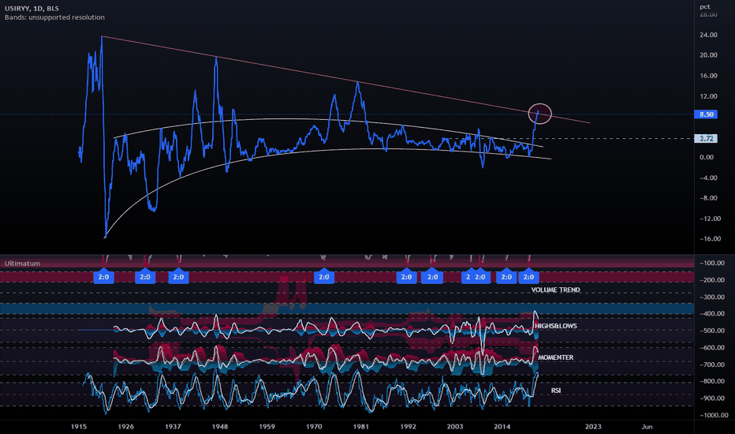This screenshot has height=434, width=735.
Task: Click the −300.00 indicator axis value
Action: (x=711, y=297)
